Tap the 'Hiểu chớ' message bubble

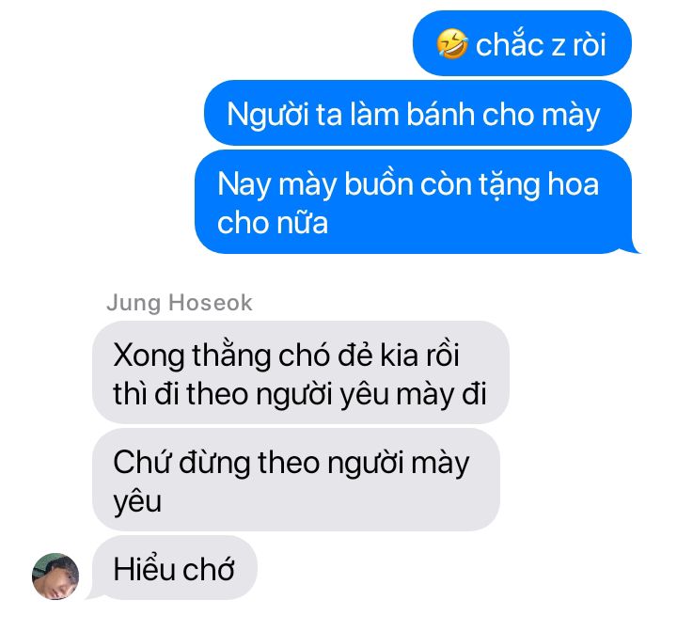pos(175,568)
